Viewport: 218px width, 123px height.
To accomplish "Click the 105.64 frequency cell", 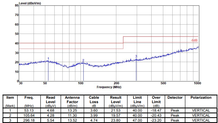I will [29, 115].
